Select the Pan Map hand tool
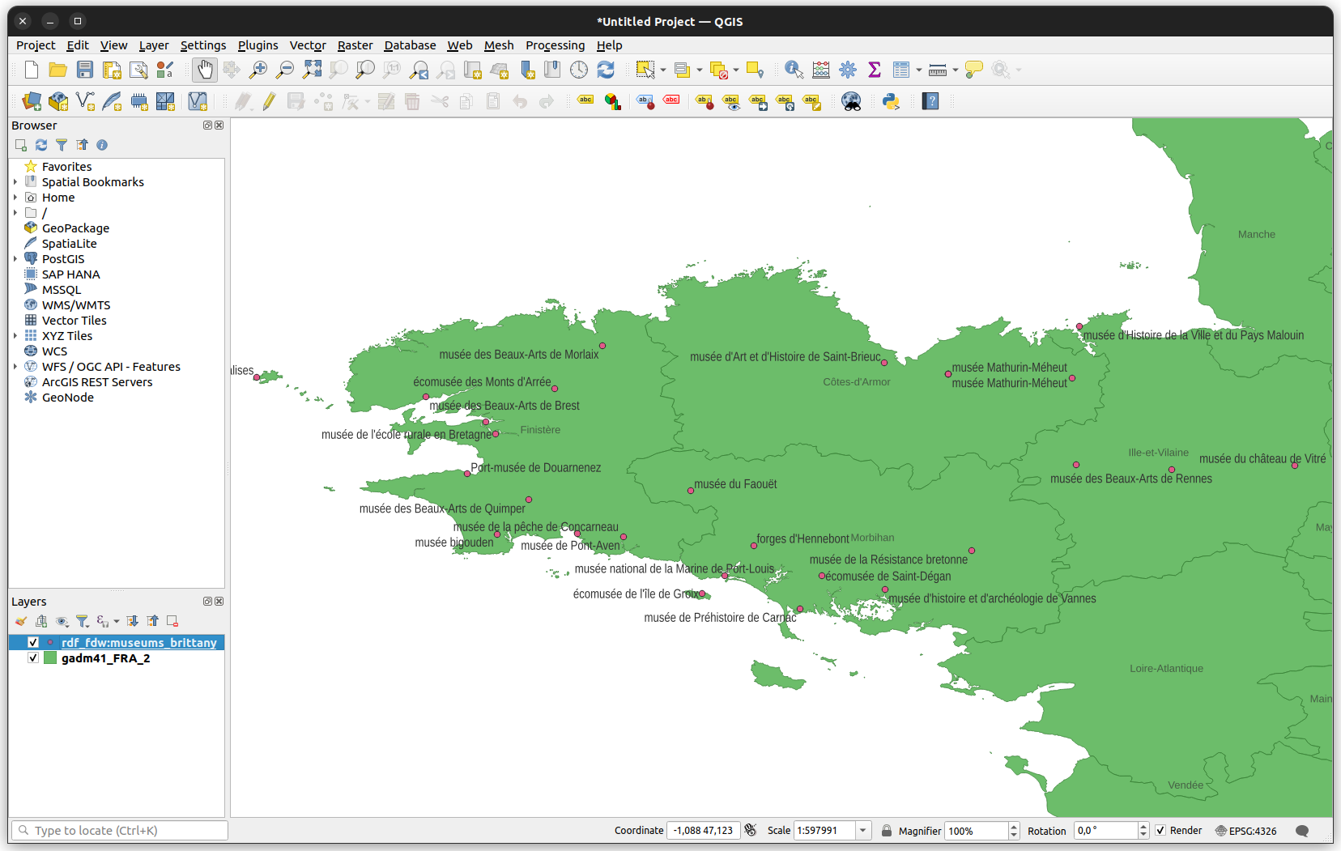 pyautogui.click(x=205, y=70)
